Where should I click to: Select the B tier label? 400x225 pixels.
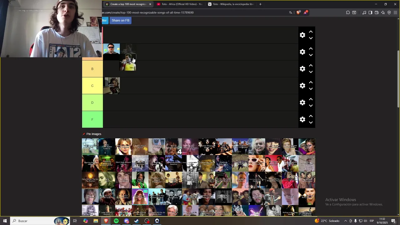92,69
